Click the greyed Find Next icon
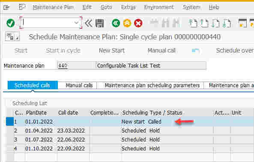 (176, 23)
